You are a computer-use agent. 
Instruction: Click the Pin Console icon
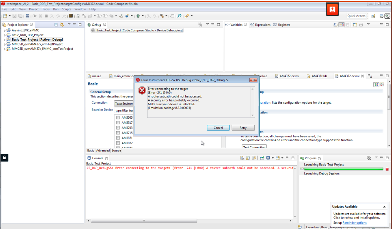[x=262, y=158]
